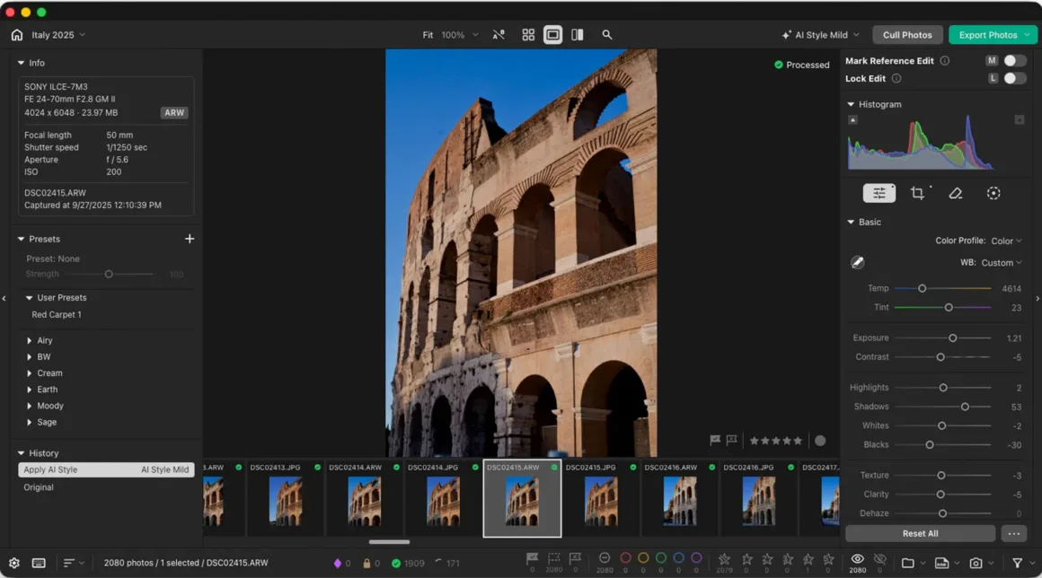Toggle Lock Edit switch

coord(1014,78)
